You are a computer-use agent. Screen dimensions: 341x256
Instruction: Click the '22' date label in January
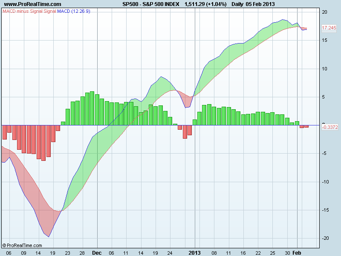point(258,253)
